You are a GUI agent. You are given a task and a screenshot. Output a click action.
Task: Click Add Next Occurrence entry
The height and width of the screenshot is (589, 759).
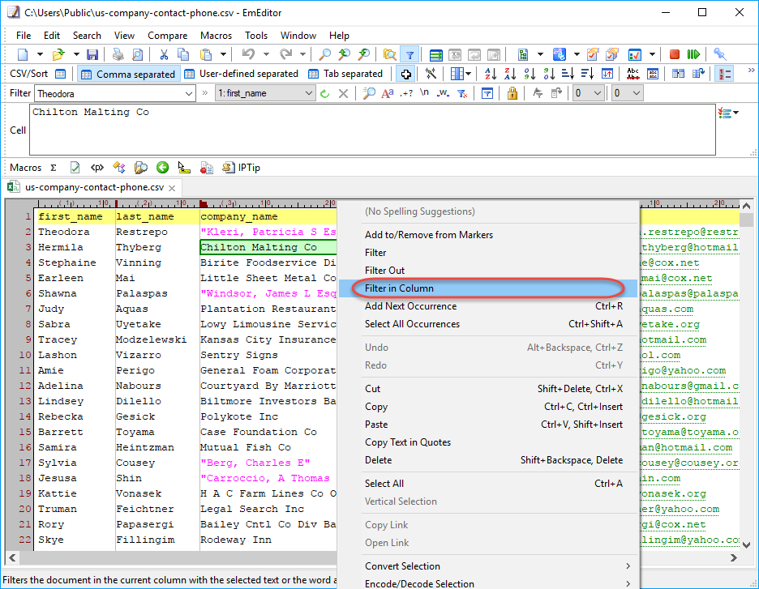(x=487, y=306)
